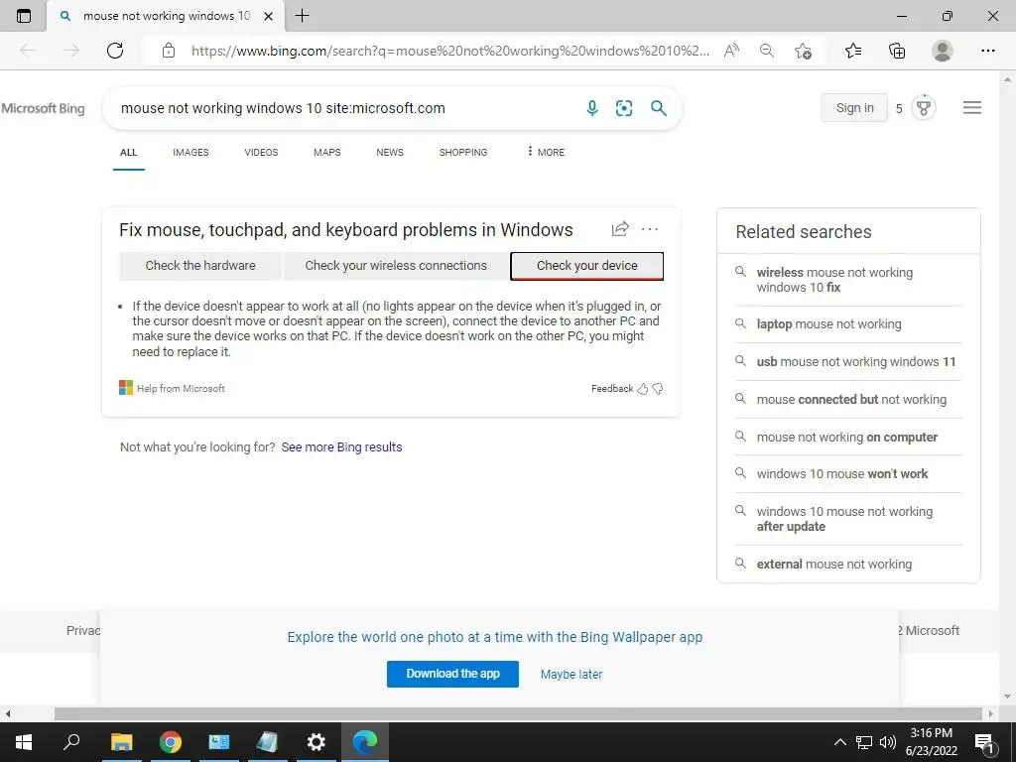Click the horizontal scrollbar thumb
This screenshot has width=1016, height=762.
pos(518,714)
